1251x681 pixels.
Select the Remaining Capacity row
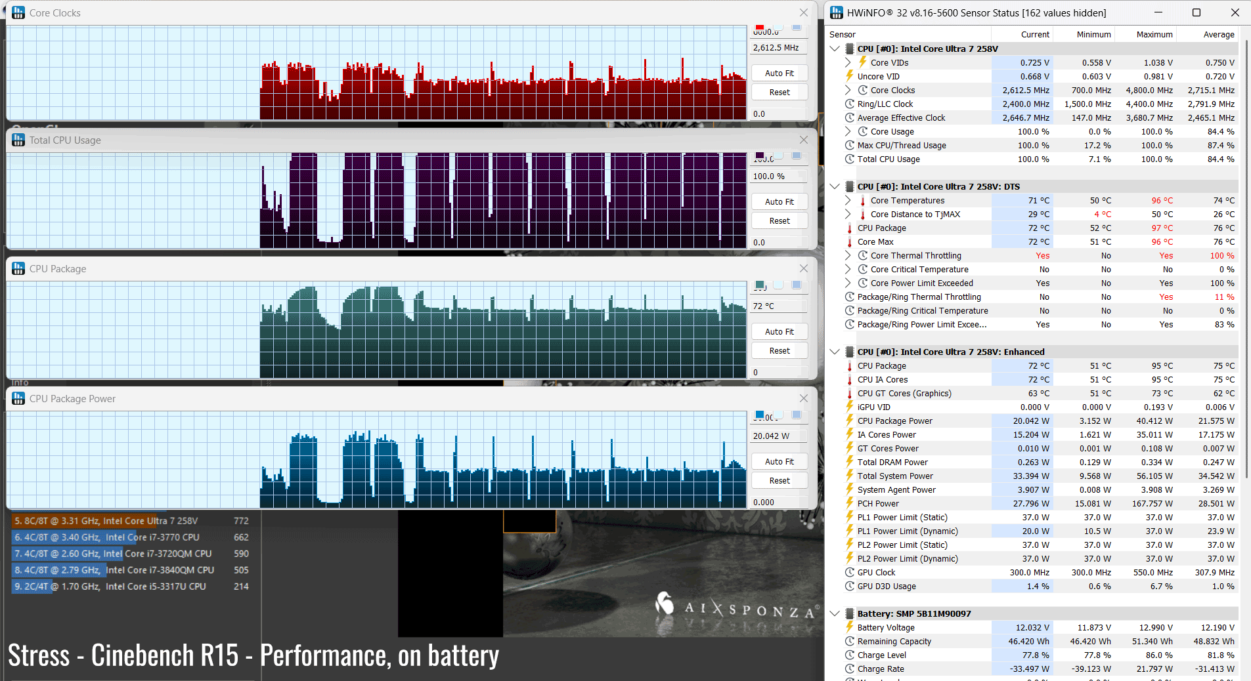(1040, 641)
